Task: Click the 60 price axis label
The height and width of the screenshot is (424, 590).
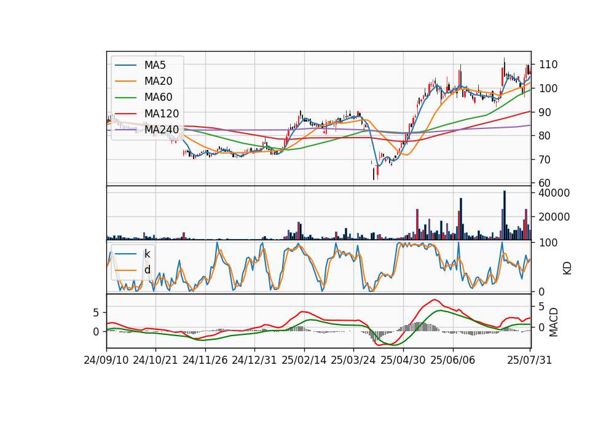Action: pyautogui.click(x=545, y=183)
